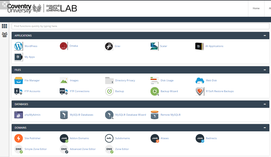271x157 pixels.
Task: Open the sidebar grid view icon
Action: click(x=4, y=26)
